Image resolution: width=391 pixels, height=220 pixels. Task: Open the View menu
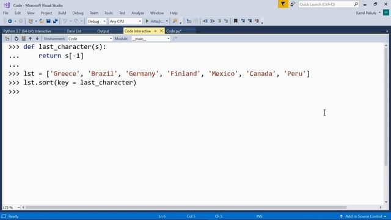(x=31, y=13)
